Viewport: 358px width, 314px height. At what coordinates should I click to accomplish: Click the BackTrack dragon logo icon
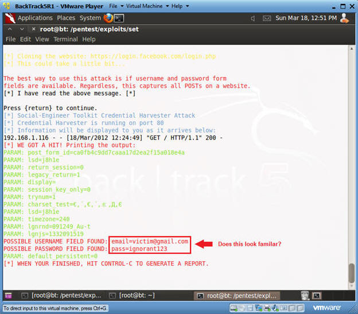pyautogui.click(x=10, y=18)
